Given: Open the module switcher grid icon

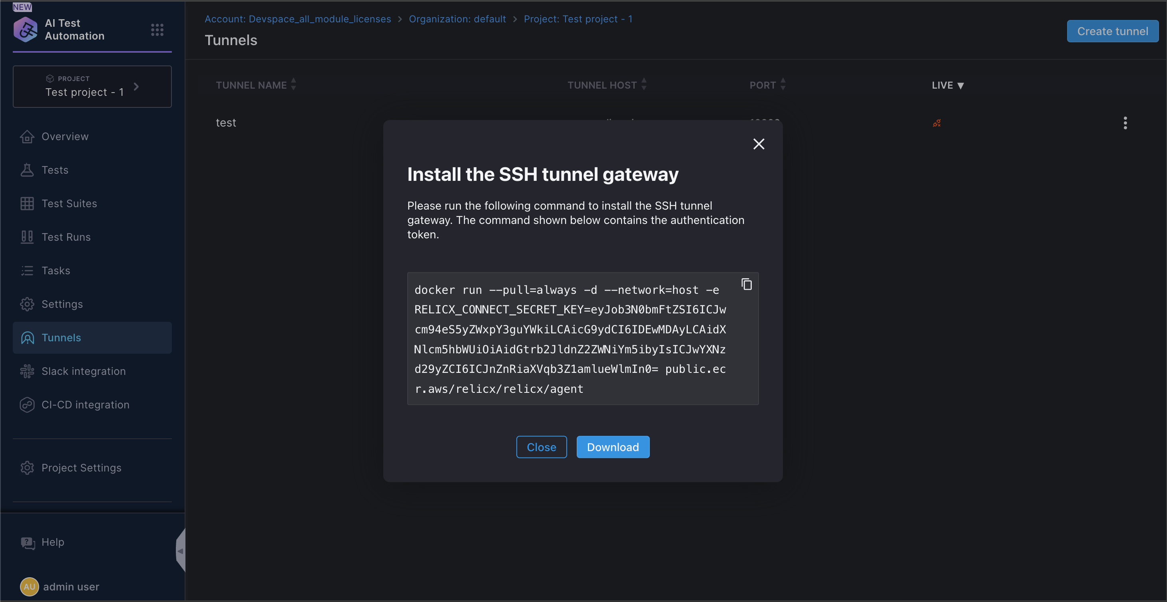Looking at the screenshot, I should click(x=157, y=30).
